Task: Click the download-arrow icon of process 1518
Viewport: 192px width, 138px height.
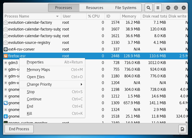Action: pyautogui.click(x=6, y=116)
